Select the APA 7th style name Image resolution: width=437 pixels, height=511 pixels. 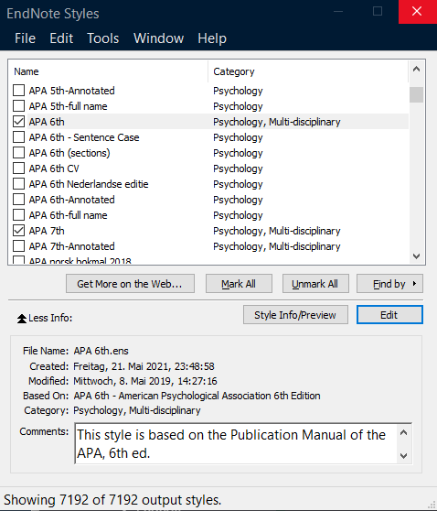(x=47, y=231)
